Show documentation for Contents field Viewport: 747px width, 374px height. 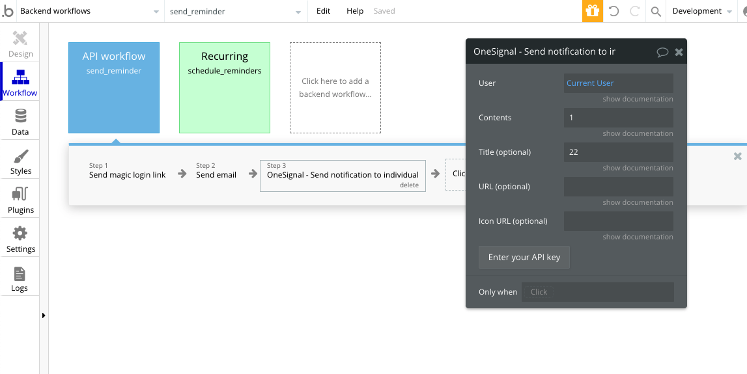pyautogui.click(x=638, y=133)
